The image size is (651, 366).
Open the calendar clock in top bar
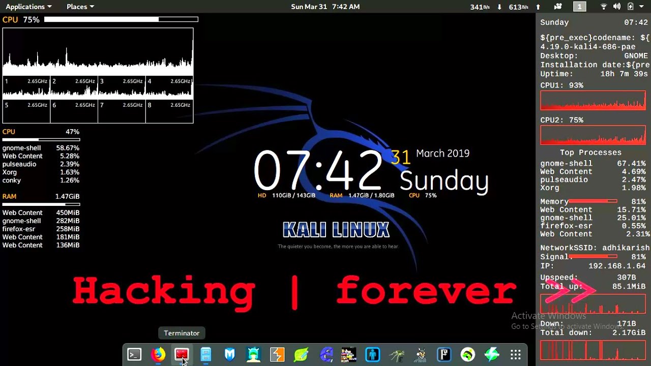(x=325, y=7)
